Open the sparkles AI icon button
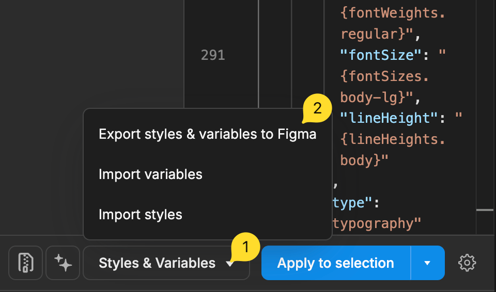The image size is (496, 292). coord(63,263)
